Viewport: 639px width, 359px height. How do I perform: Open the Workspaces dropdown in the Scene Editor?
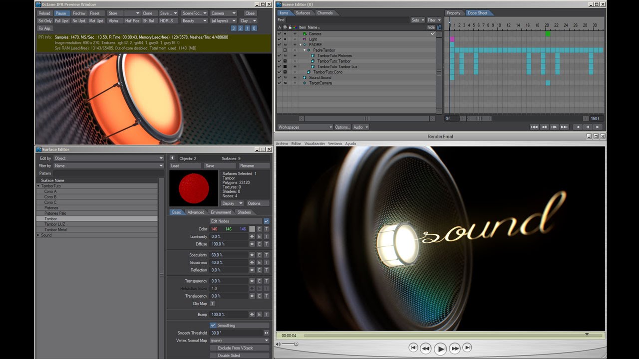305,127
